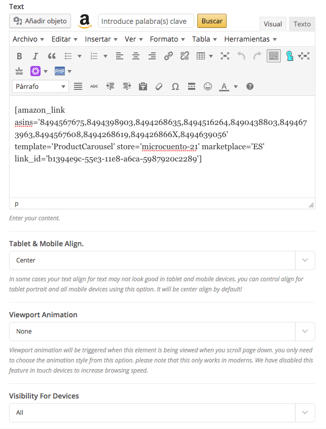
Task: Click the Añadir objeto button
Action: click(x=40, y=21)
